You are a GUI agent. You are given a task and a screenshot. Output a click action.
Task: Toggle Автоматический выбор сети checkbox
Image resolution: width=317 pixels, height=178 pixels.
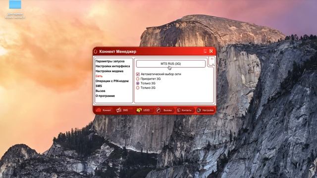click(x=138, y=74)
